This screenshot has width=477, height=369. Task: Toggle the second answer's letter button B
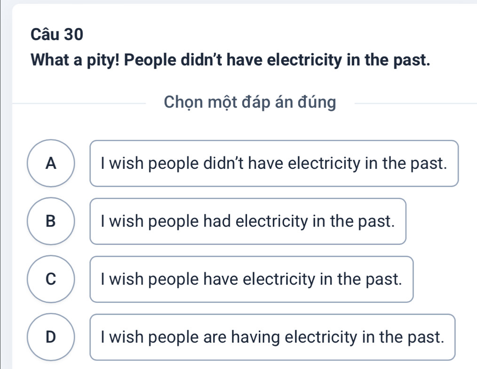pos(51,221)
